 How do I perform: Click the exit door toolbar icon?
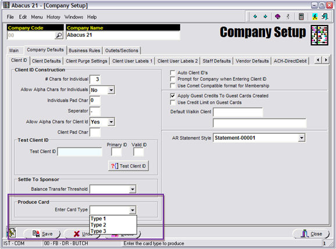[x=325, y=16]
